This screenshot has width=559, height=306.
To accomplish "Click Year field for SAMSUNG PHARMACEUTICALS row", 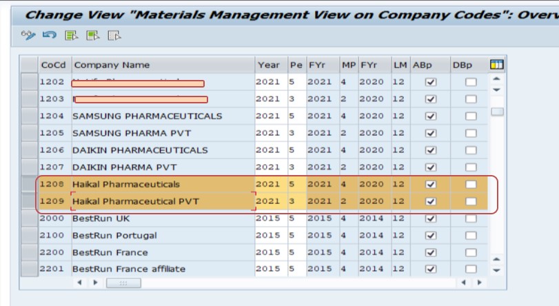I will [272, 116].
